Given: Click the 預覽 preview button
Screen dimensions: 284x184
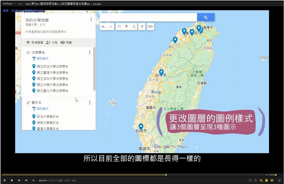Looking at the screenshot, I should coord(66,42).
